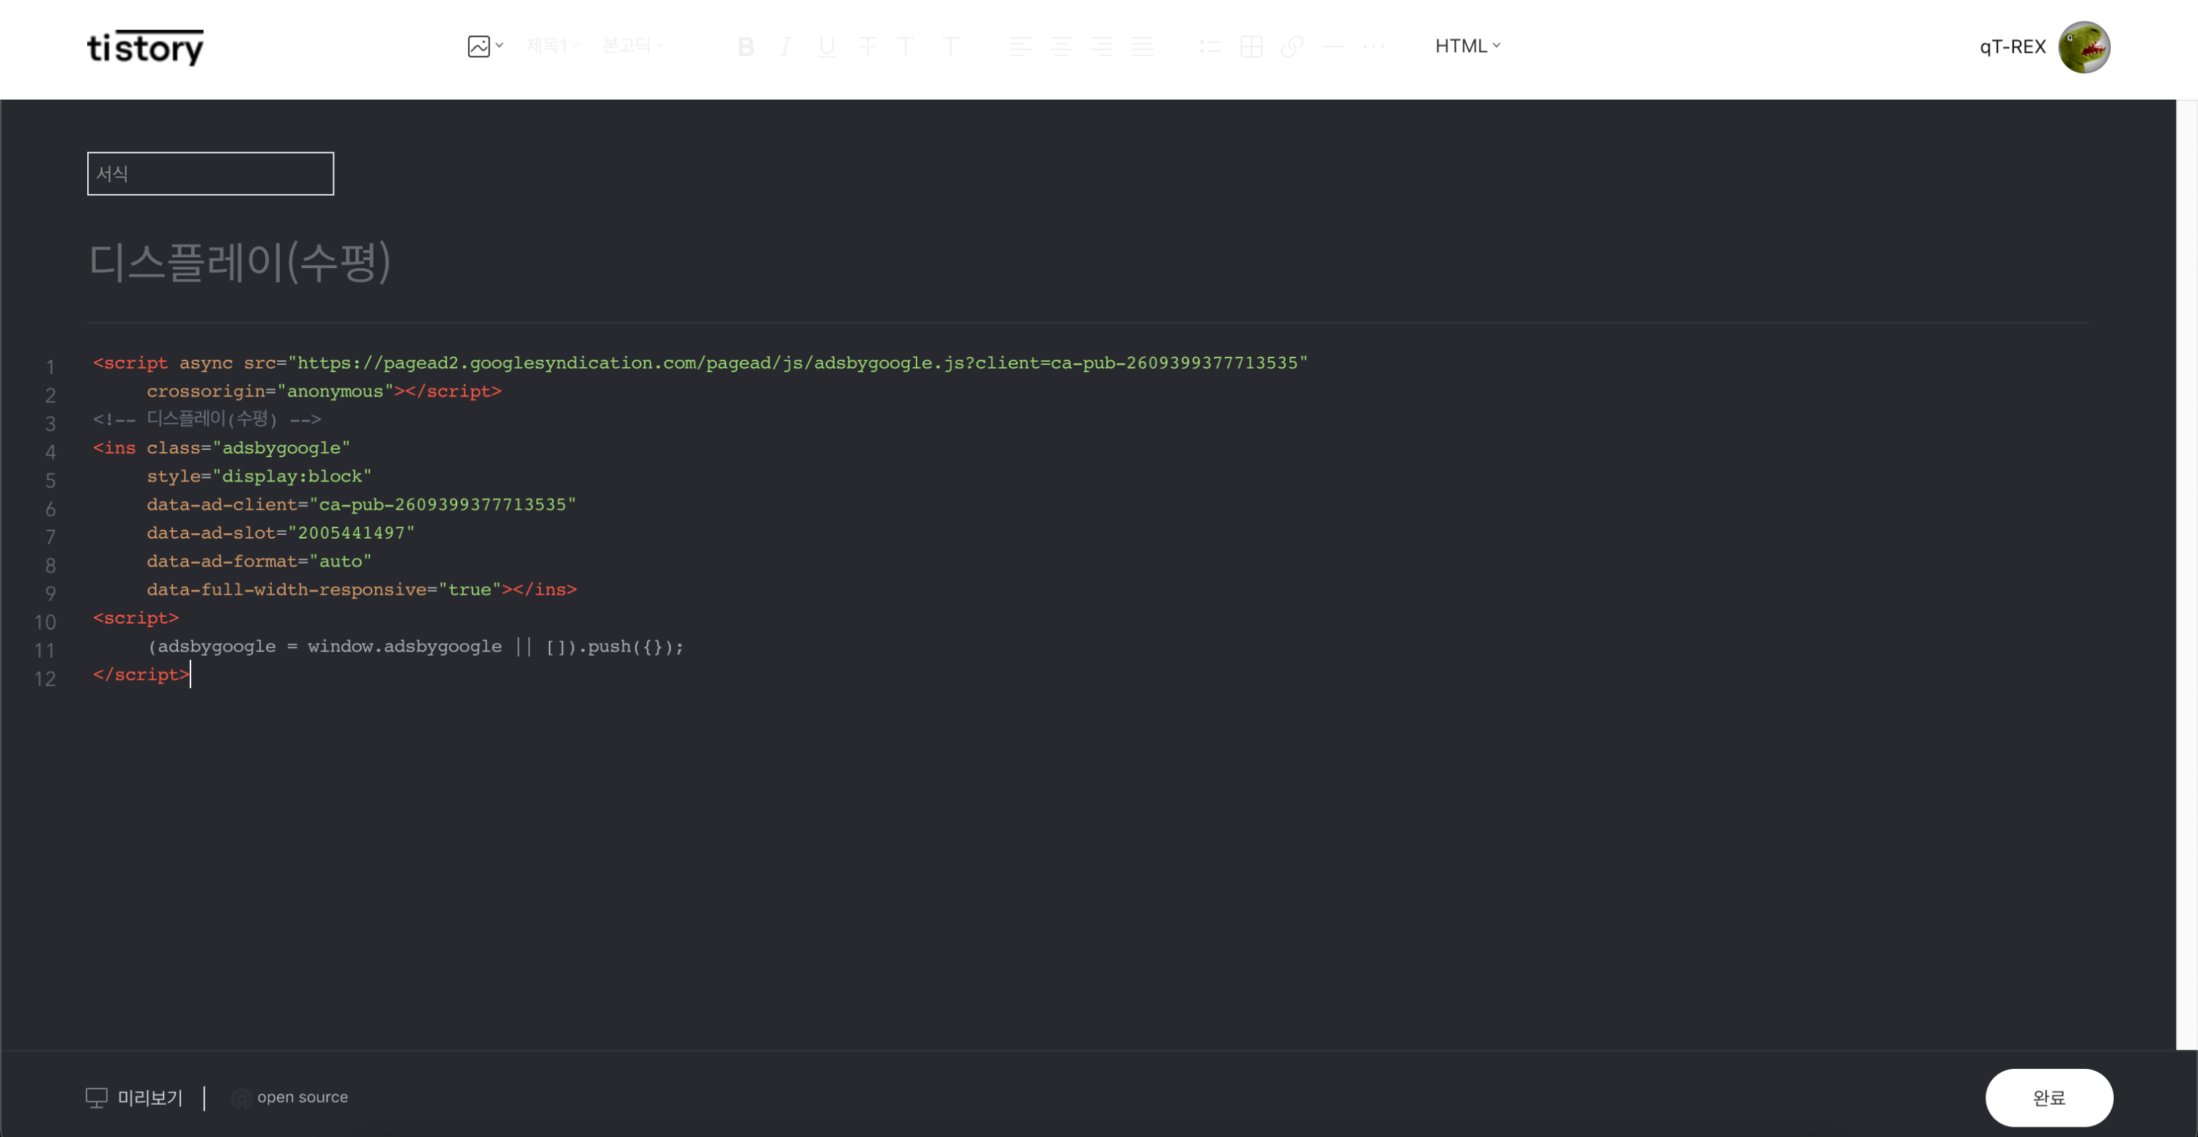The width and height of the screenshot is (2198, 1137).
Task: Click the horizontal divider line icon
Action: [x=1333, y=47]
